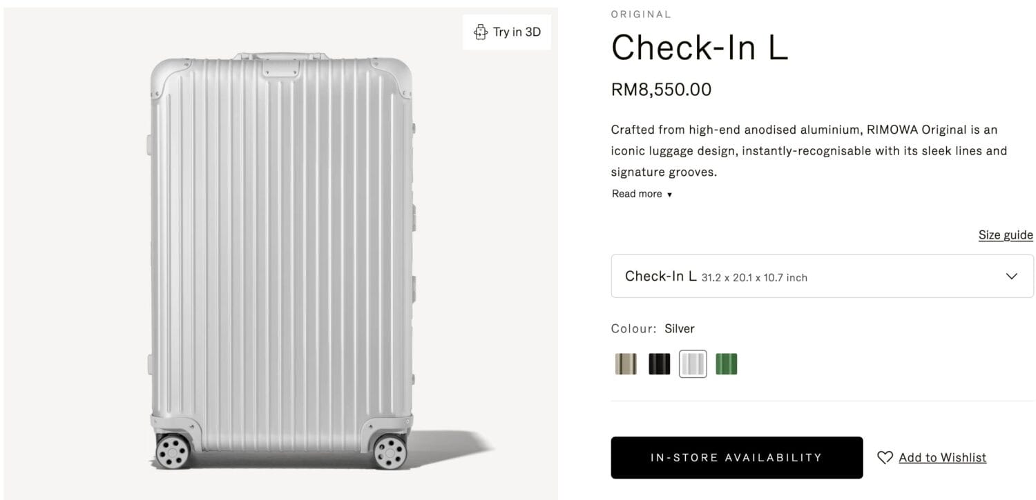The width and height of the screenshot is (1036, 500).
Task: Click the chevron arrow in the size selector
Action: point(1012,276)
